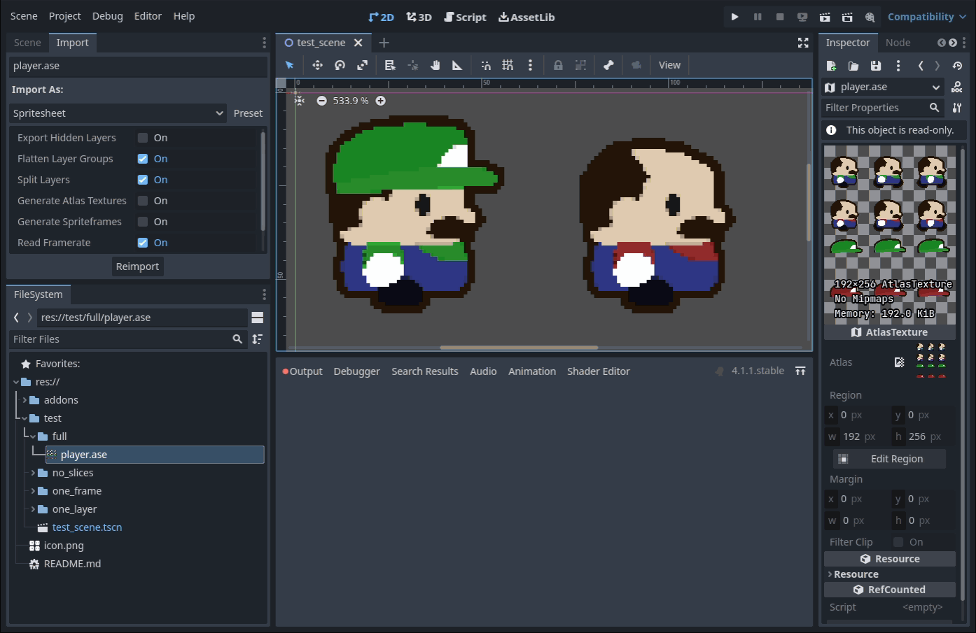Disable Flatten Layer Groups checkbox

click(x=143, y=159)
